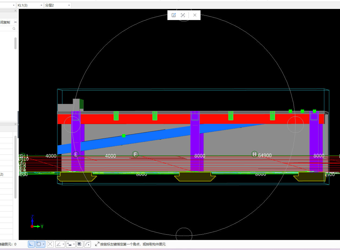Click the search magnifier icon in left panel

pyautogui.click(x=14, y=29)
